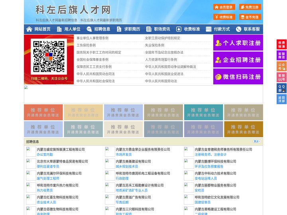This screenshot has width=287, height=215.
Task: Open the 会员登录 member login button
Action: point(224,7)
